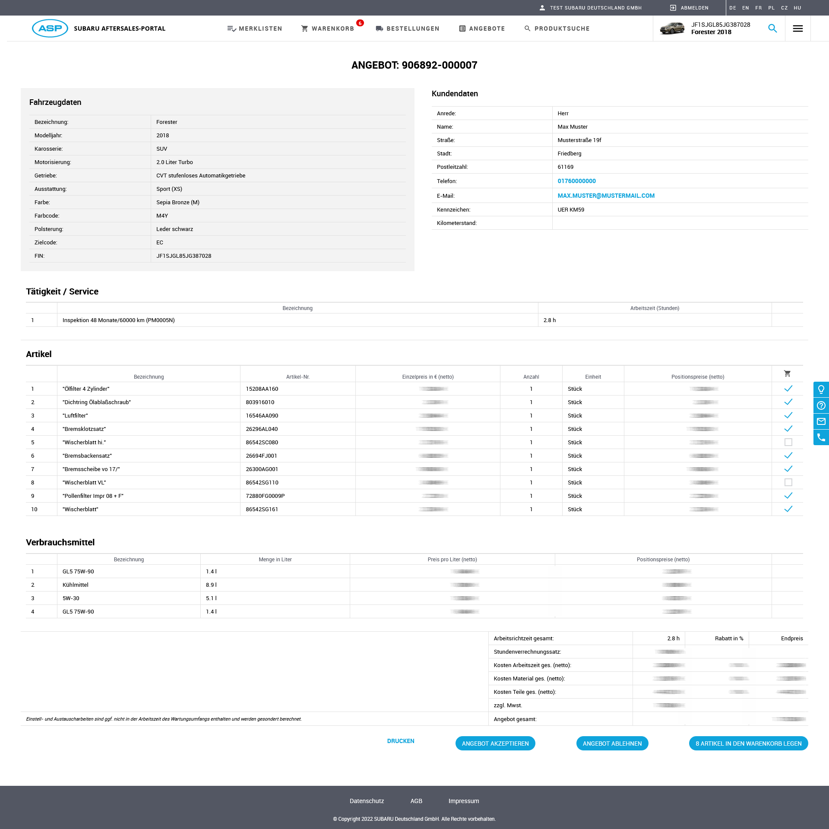This screenshot has height=829, width=829.
Task: Uncheck the Ölfilter 4 Zylinder checkmark
Action: (x=788, y=389)
